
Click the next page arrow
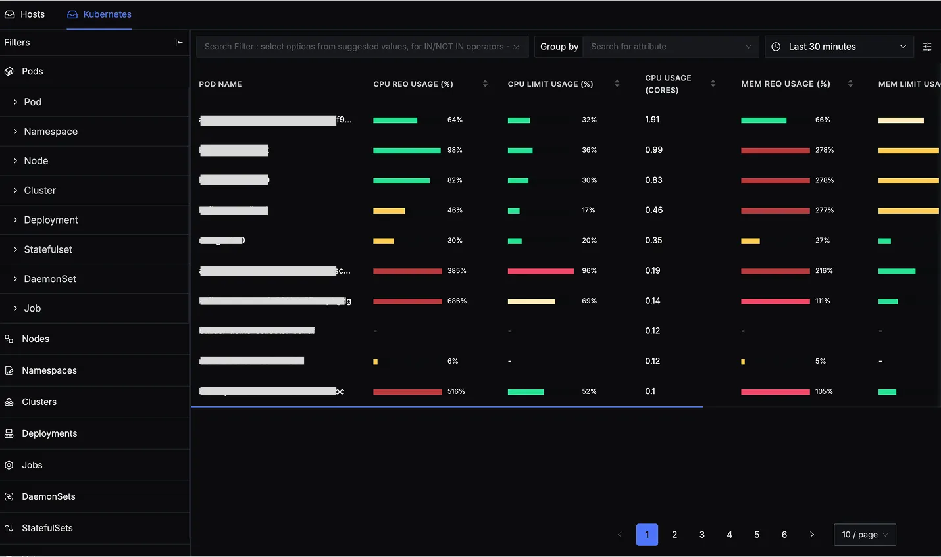811,535
